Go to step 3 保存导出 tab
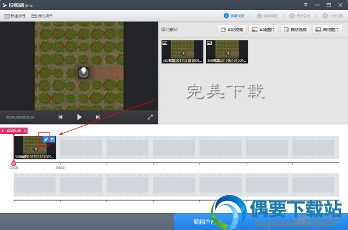Screen dimensions: 348x230 coord(300,16)
